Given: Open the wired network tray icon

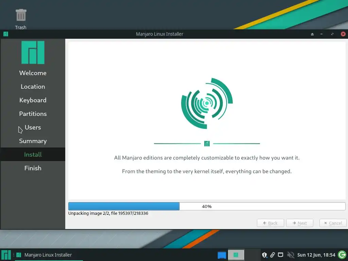Looking at the screenshot, I should 280,255.
